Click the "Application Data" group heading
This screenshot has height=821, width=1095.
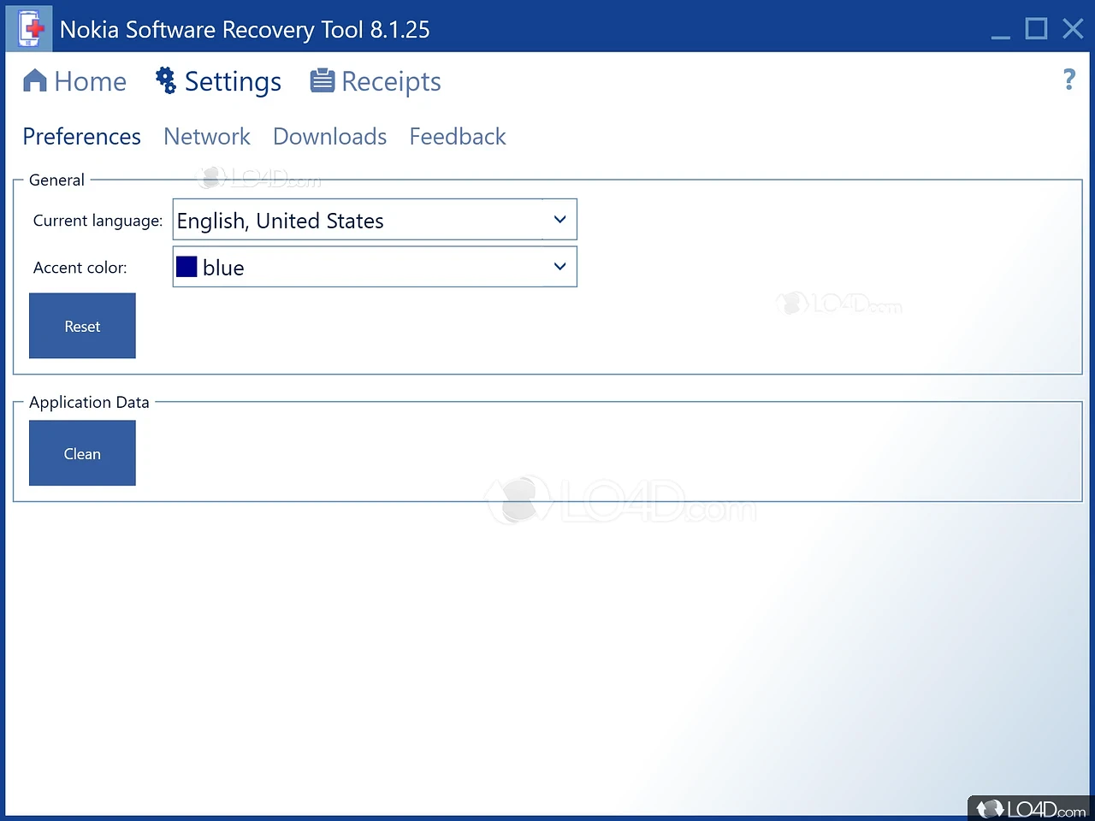click(89, 402)
